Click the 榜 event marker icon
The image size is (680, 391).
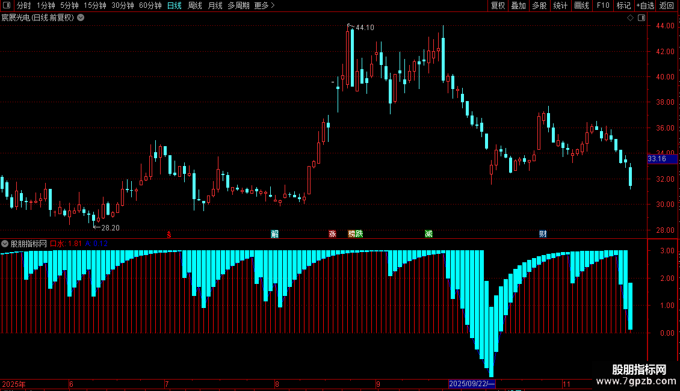click(351, 234)
